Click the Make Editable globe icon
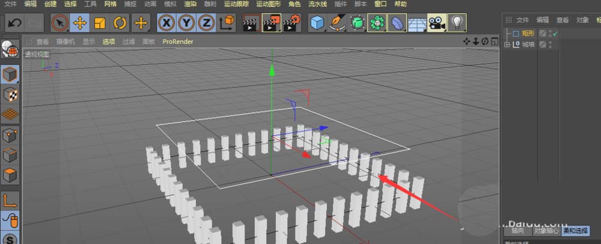Screen dimensions: 601x244 coord(10,49)
